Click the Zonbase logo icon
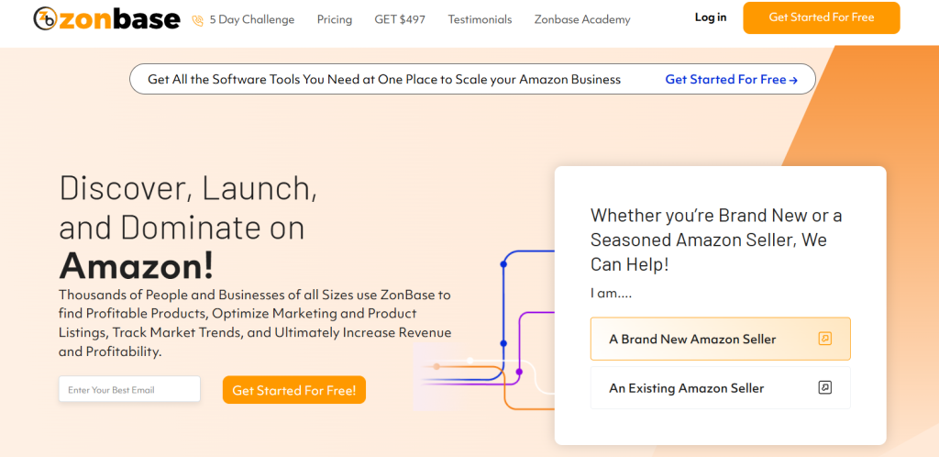Screen dimensions: 939x457 tap(46, 18)
